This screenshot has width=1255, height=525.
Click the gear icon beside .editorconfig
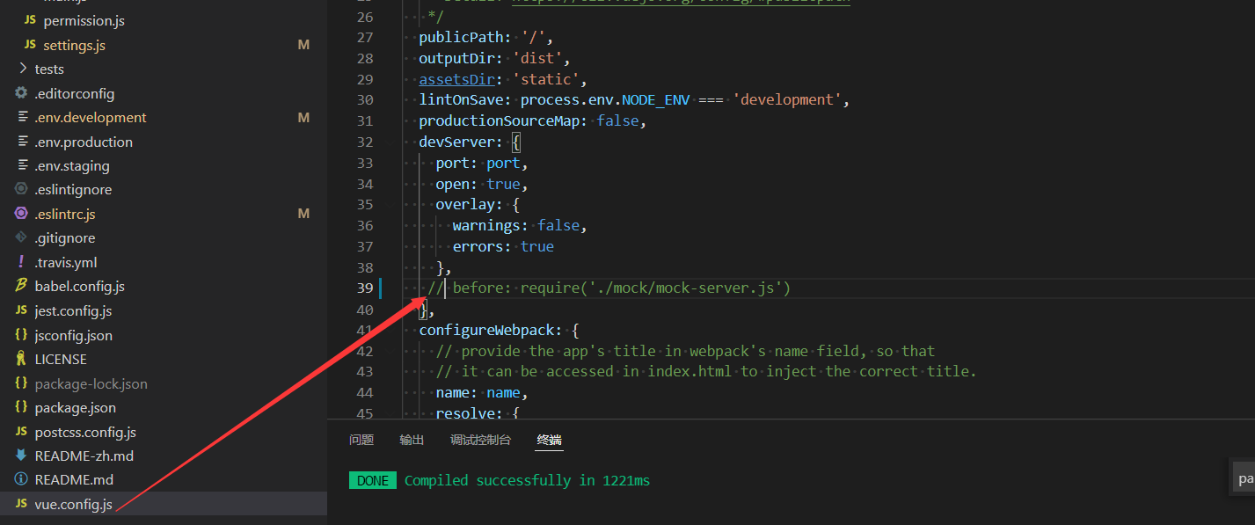[x=21, y=93]
